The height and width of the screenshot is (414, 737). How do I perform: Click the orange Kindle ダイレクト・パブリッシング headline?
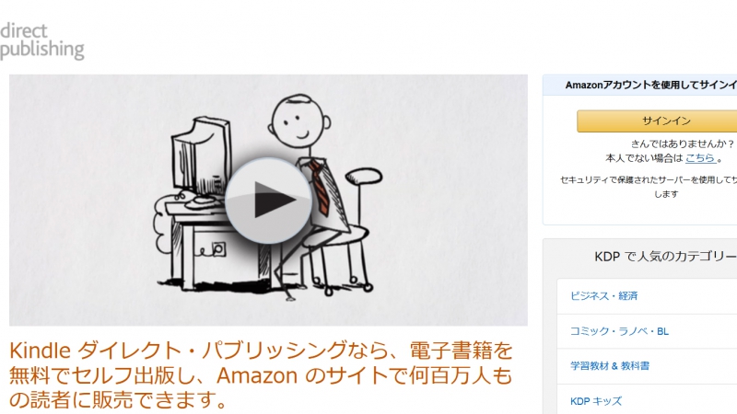pos(261,375)
